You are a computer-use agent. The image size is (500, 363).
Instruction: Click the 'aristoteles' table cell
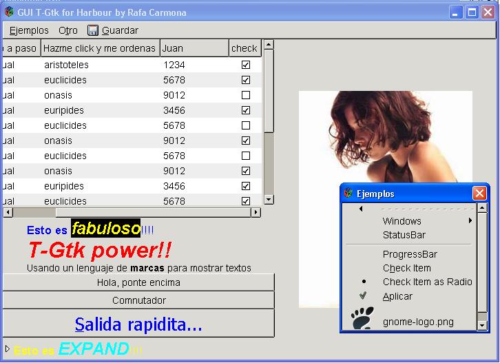pyautogui.click(x=66, y=65)
